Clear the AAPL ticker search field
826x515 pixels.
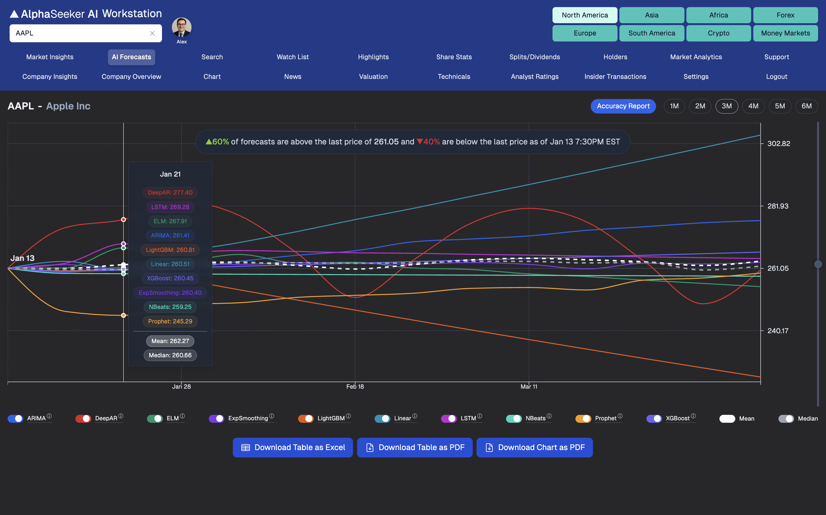tap(152, 33)
